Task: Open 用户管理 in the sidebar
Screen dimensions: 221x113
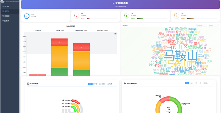Action: click(10, 6)
